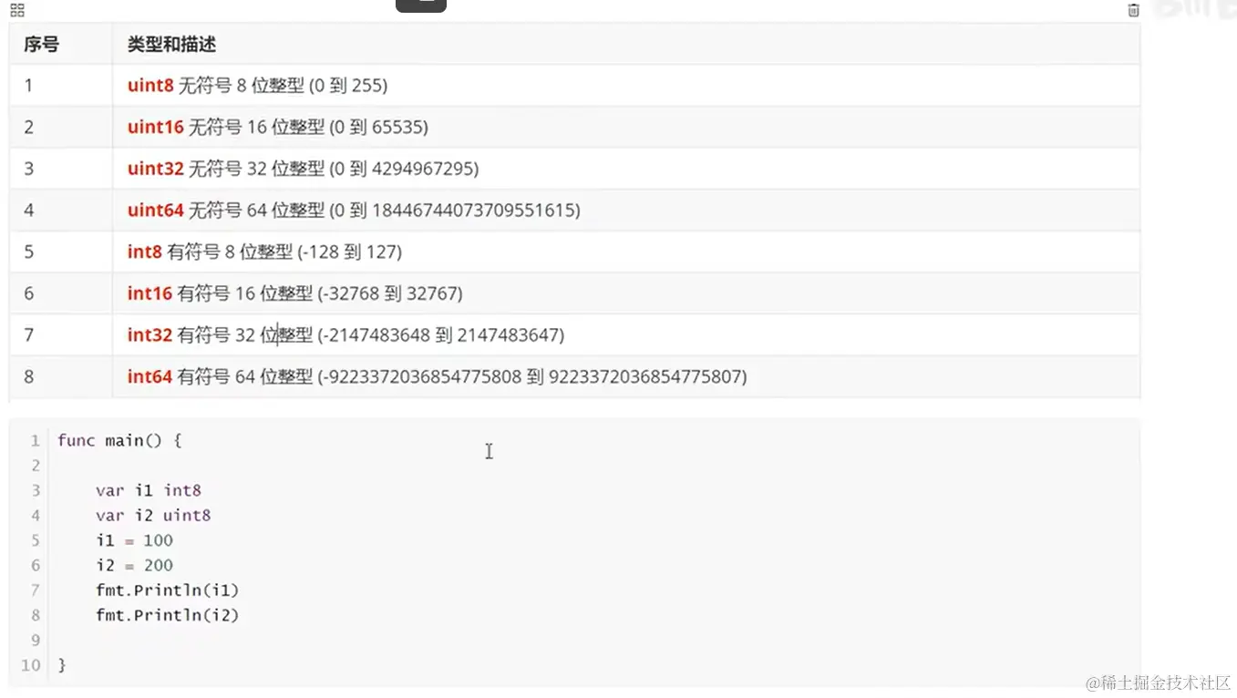Image resolution: width=1237 pixels, height=698 pixels.
Task: Select the int16 有符号 16 位整型 cell
Action: pyautogui.click(x=626, y=293)
